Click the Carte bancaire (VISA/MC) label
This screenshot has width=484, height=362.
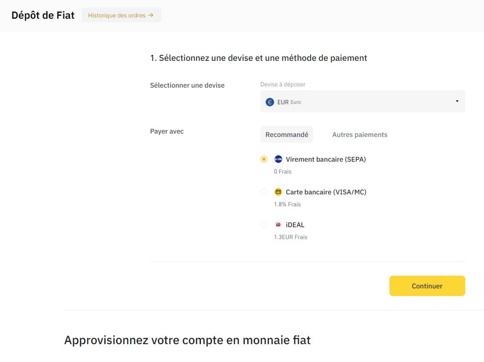click(326, 192)
